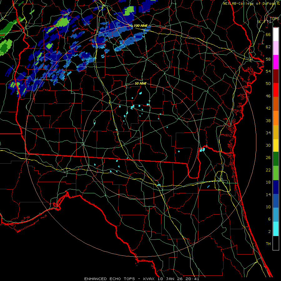The width and height of the screenshot is (281, 281).
Task: Click the gold legend swatch
Action: point(276,132)
